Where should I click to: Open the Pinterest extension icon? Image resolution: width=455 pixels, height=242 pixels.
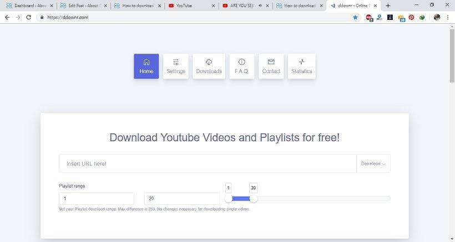click(x=412, y=17)
